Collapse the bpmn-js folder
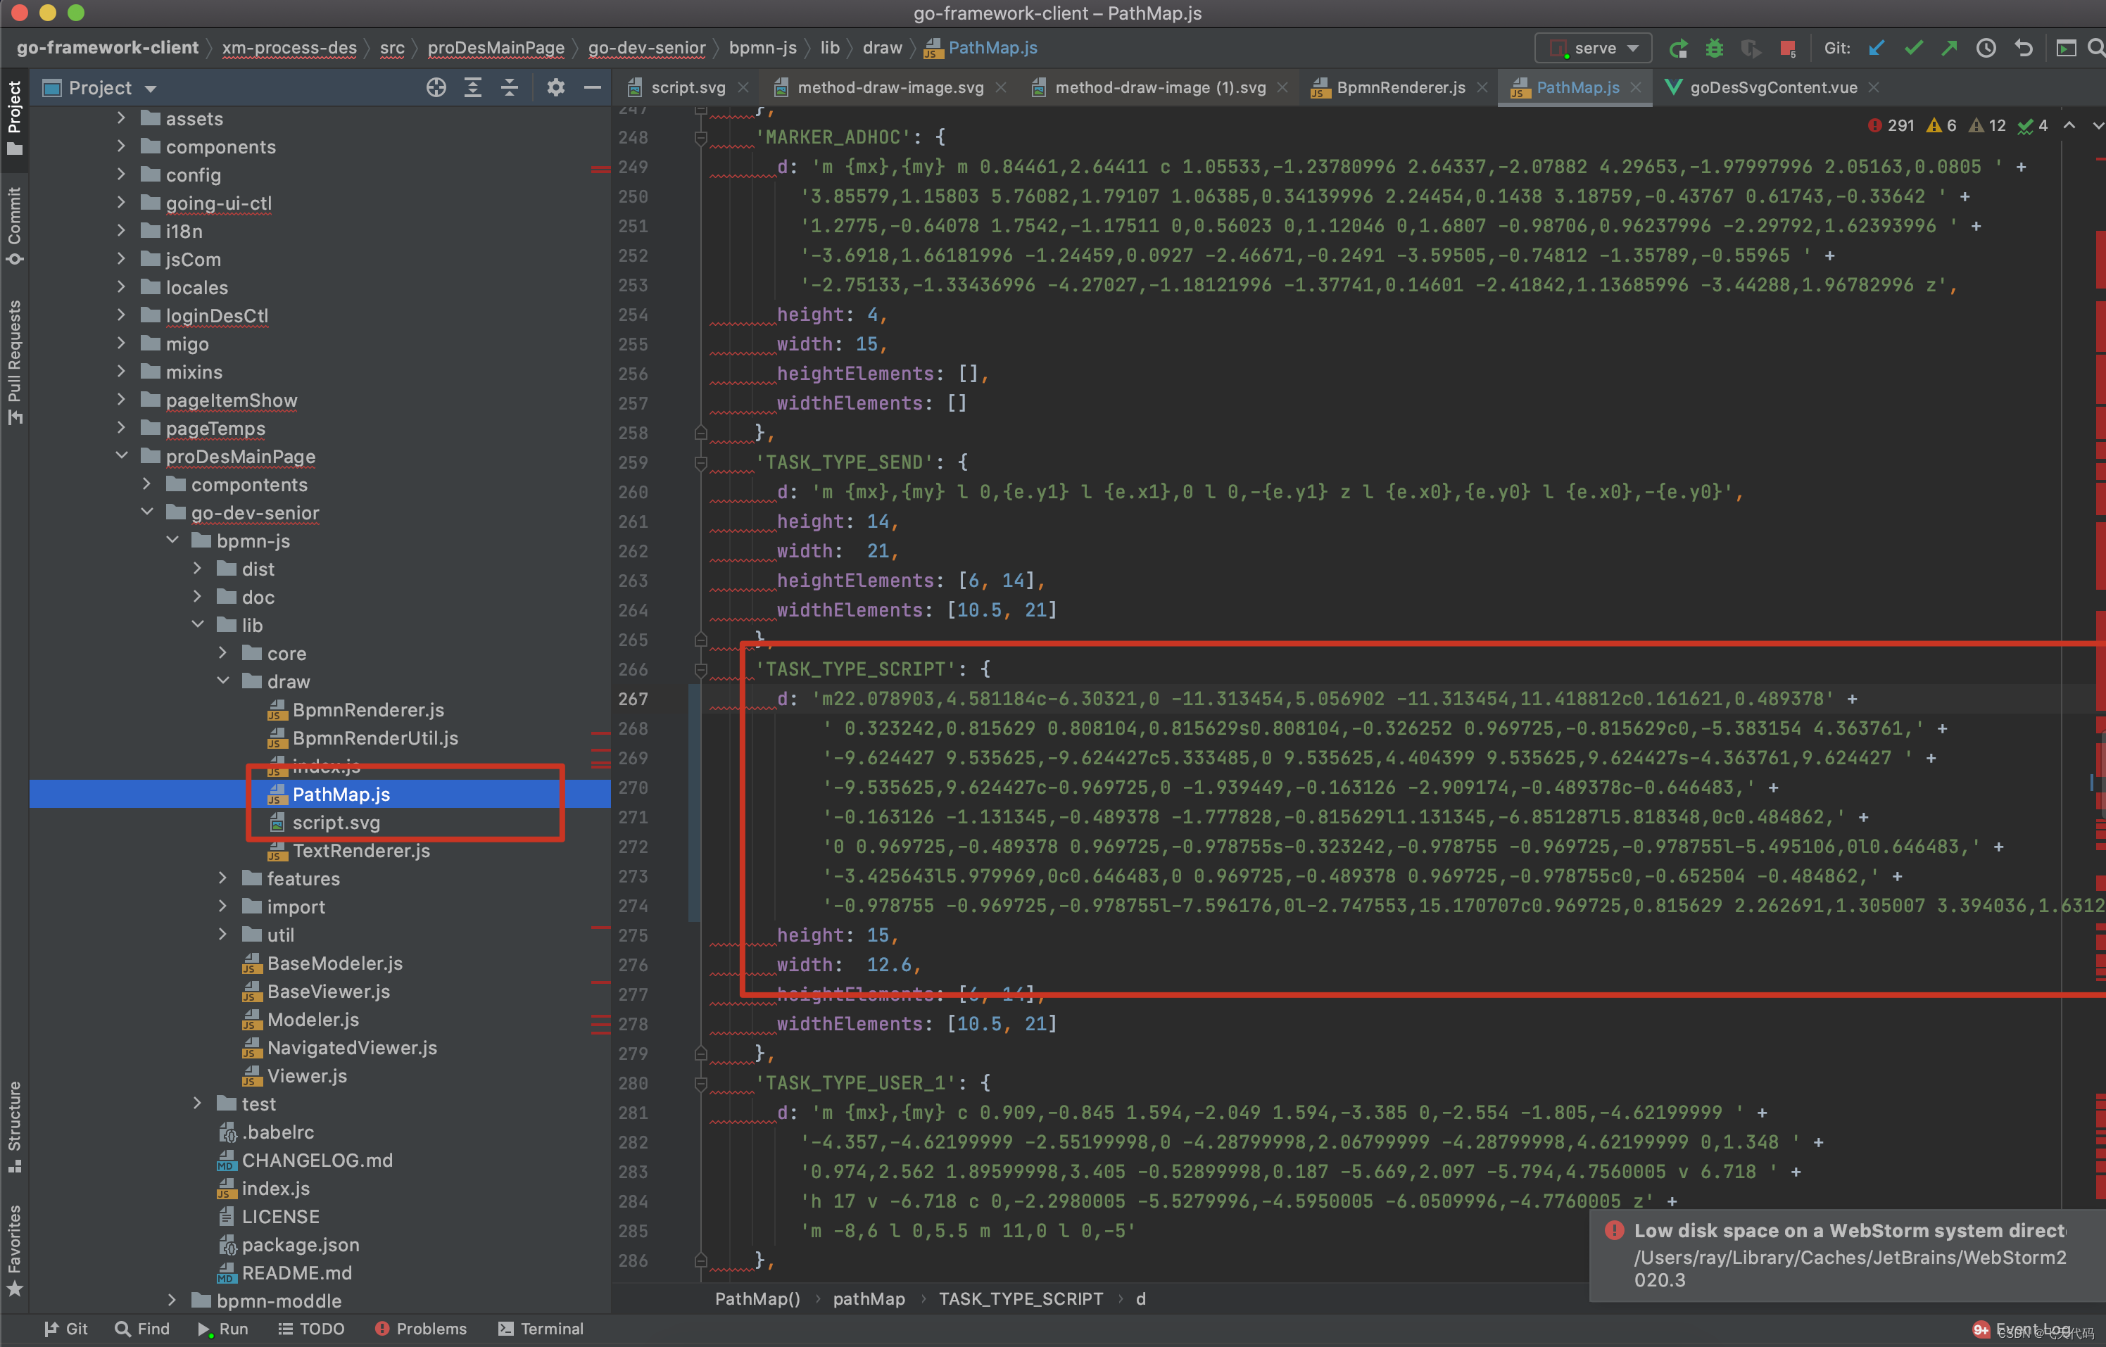The image size is (2106, 1347). (x=172, y=540)
